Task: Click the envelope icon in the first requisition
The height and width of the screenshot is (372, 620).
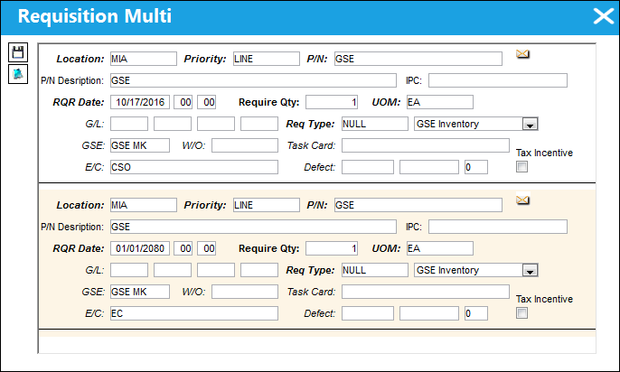Action: pyautogui.click(x=522, y=54)
